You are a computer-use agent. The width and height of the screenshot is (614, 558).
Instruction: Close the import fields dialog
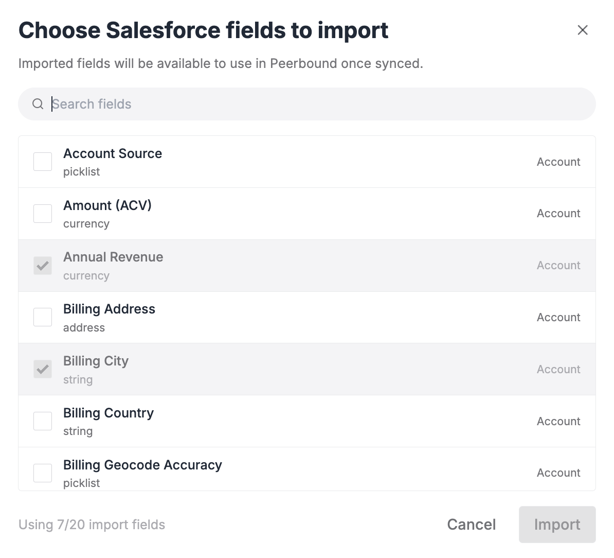click(582, 30)
